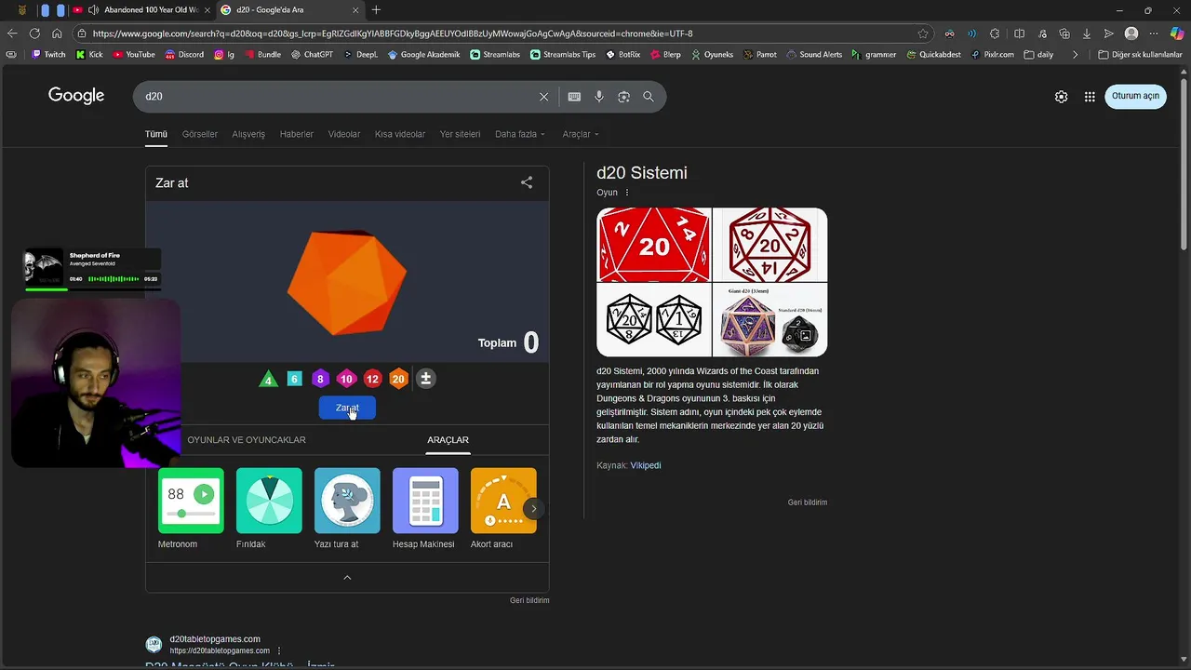Image resolution: width=1191 pixels, height=670 pixels.
Task: Reload the page
Action: 34,33
